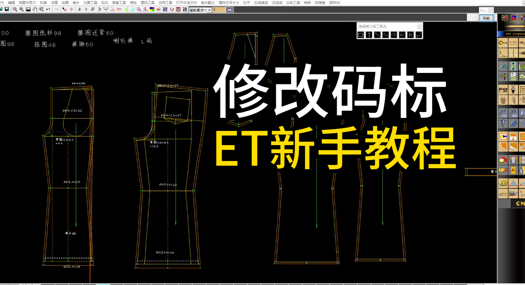The width and height of the screenshot is (525, 285).
Task: Select the measuring tape icon in right panel
Action: click(x=503, y=183)
